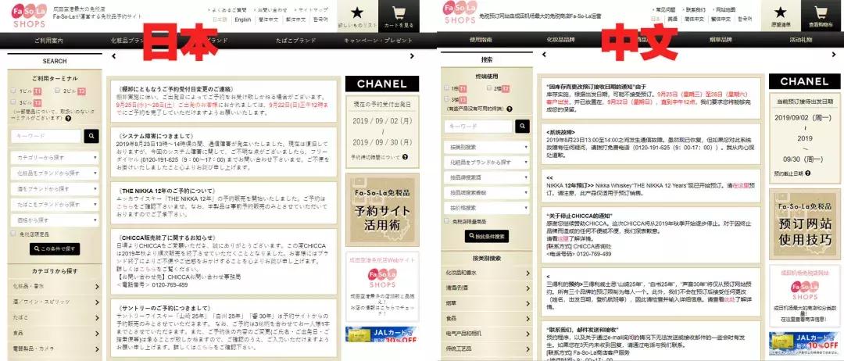The width and height of the screenshot is (844, 361).
Task: Click keyword search magnifier on Japanese page
Action: 91,136
